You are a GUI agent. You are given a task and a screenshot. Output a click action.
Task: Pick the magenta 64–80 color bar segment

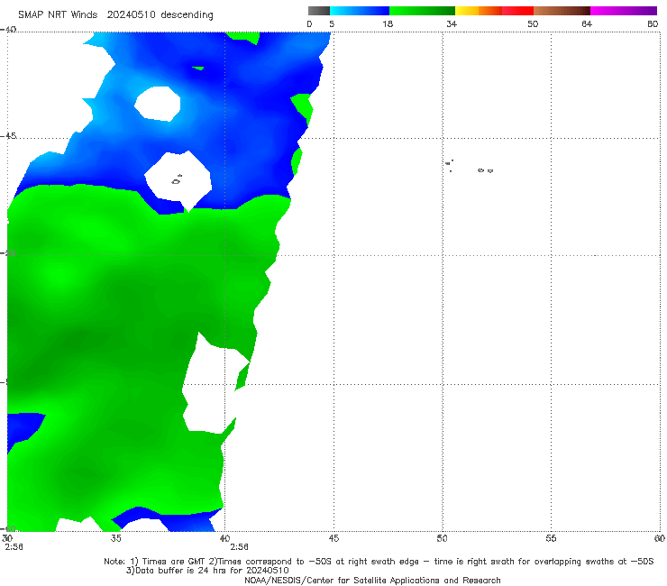coord(624,11)
